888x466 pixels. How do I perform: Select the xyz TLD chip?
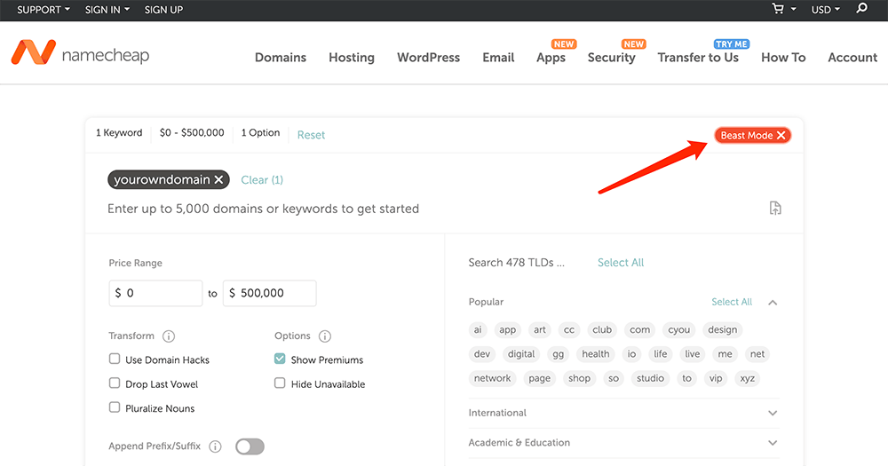point(748,378)
